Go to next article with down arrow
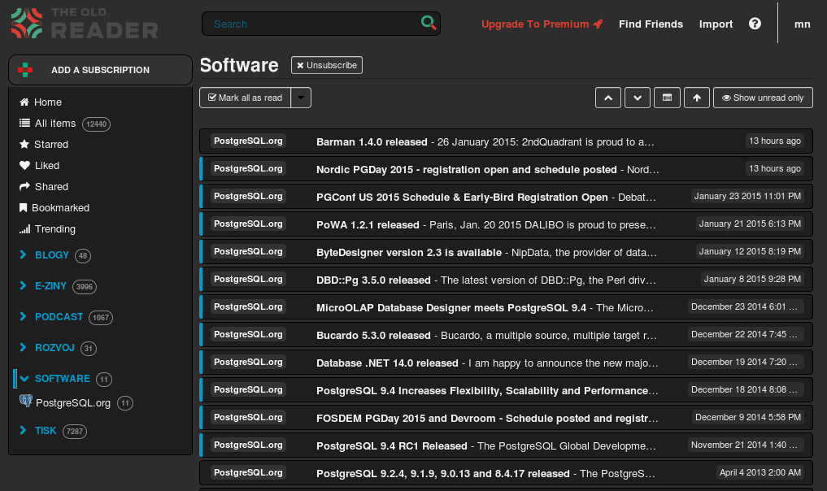 click(x=637, y=97)
